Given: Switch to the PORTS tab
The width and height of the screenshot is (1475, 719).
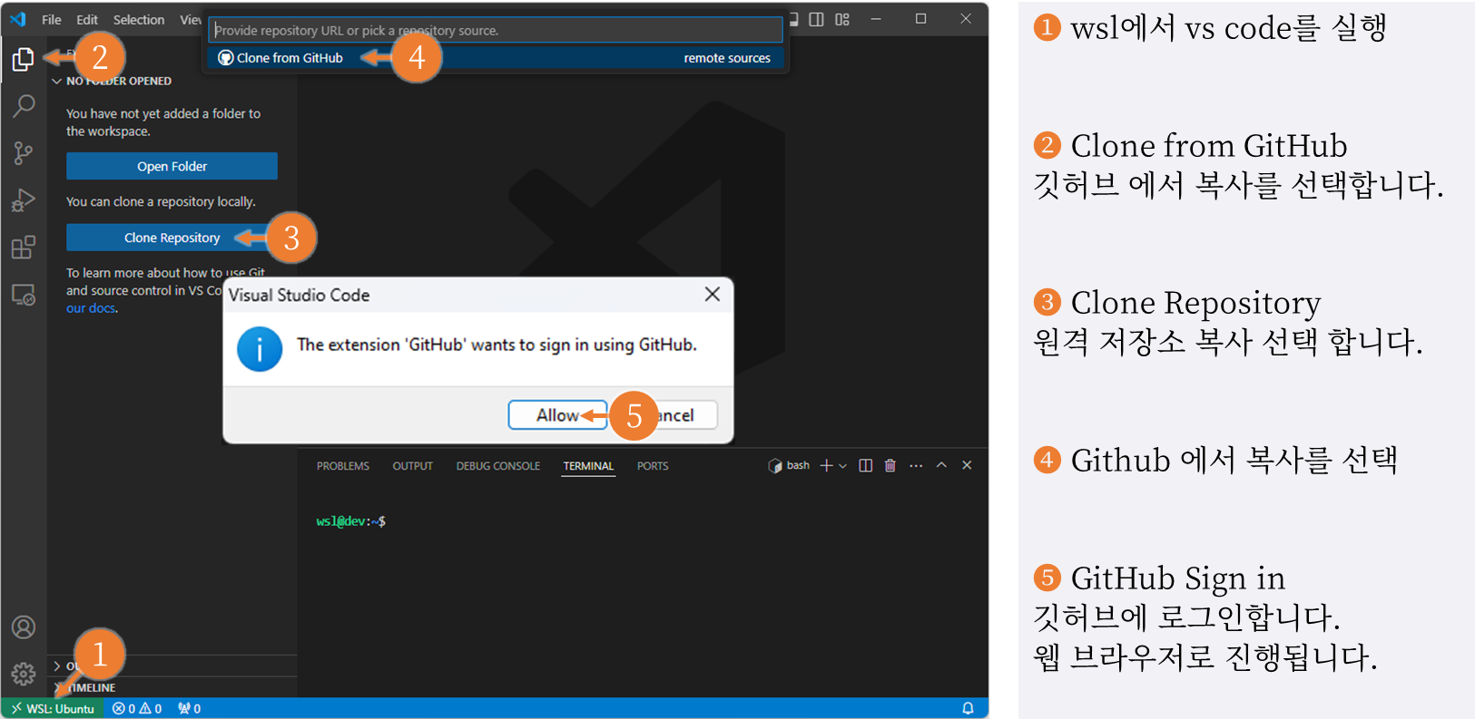Looking at the screenshot, I should (x=653, y=466).
